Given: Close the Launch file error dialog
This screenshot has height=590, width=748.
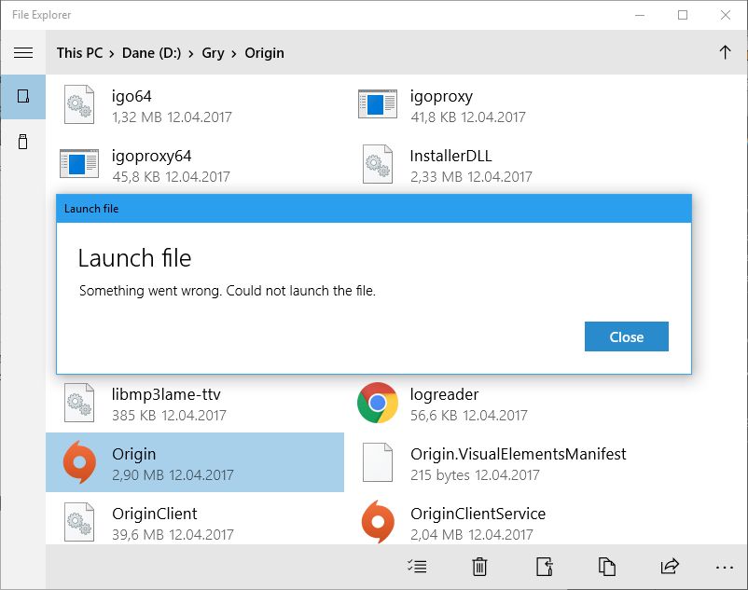Looking at the screenshot, I should coord(627,336).
